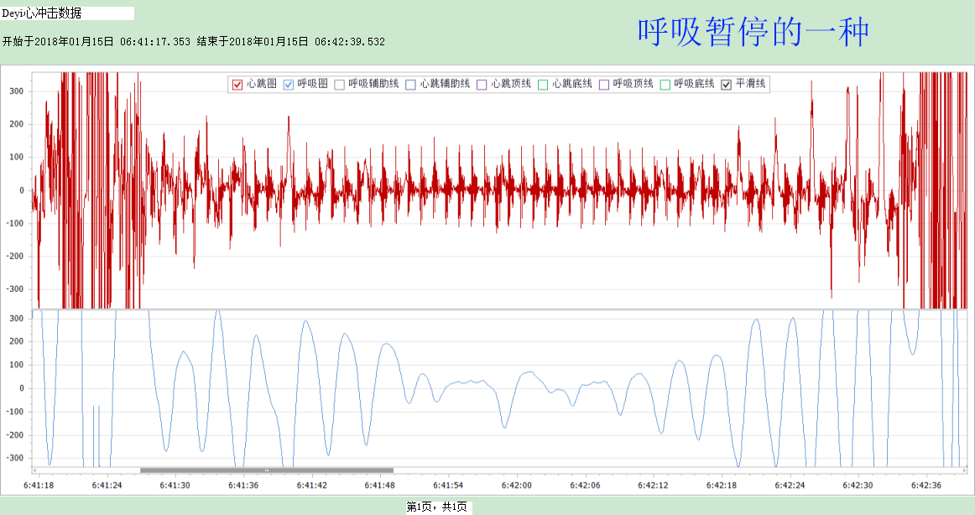Viewport: 975px width, 515px height.
Task: Tick the 呼吸顶线 checkbox
Action: (604, 84)
